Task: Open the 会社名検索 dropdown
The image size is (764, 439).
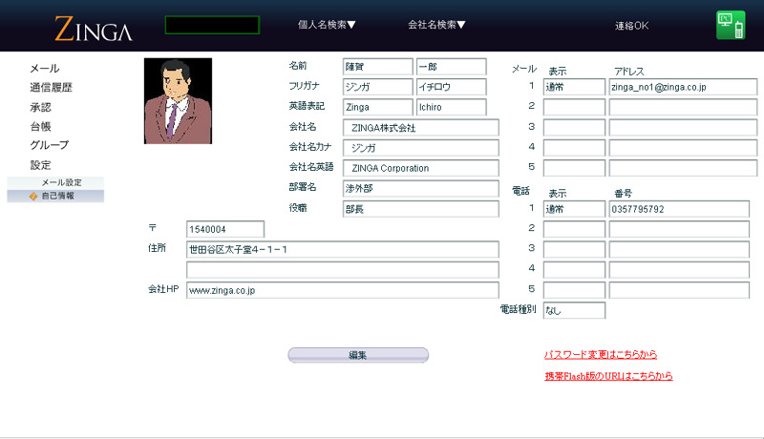Action: click(436, 24)
